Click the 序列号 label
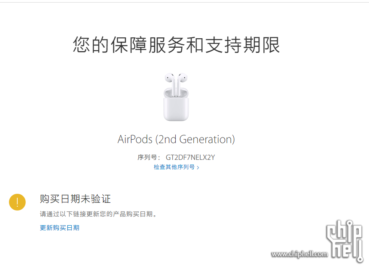 point(149,157)
